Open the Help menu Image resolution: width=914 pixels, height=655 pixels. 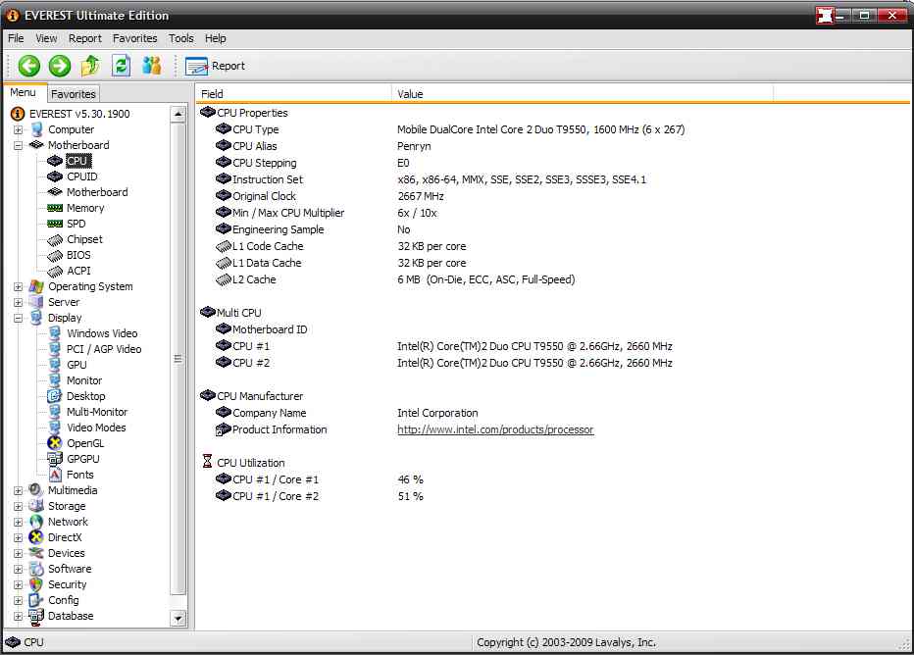pos(215,38)
